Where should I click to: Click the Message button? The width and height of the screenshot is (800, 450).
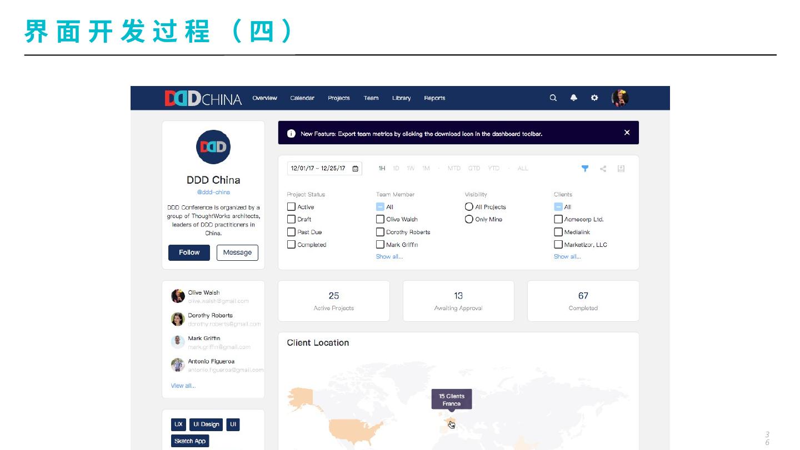coord(237,252)
